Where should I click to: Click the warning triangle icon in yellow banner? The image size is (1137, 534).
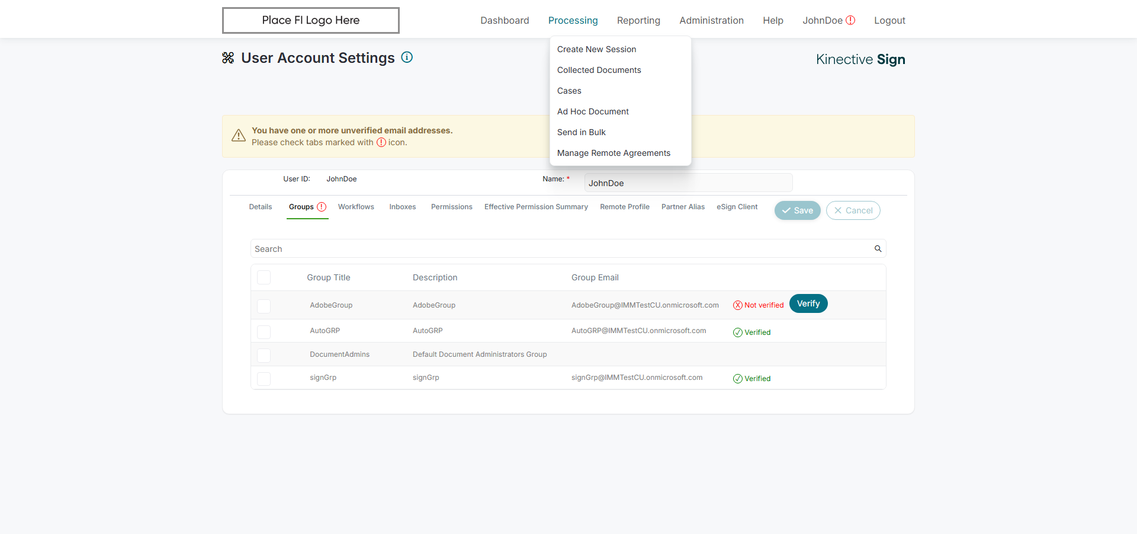point(239,136)
